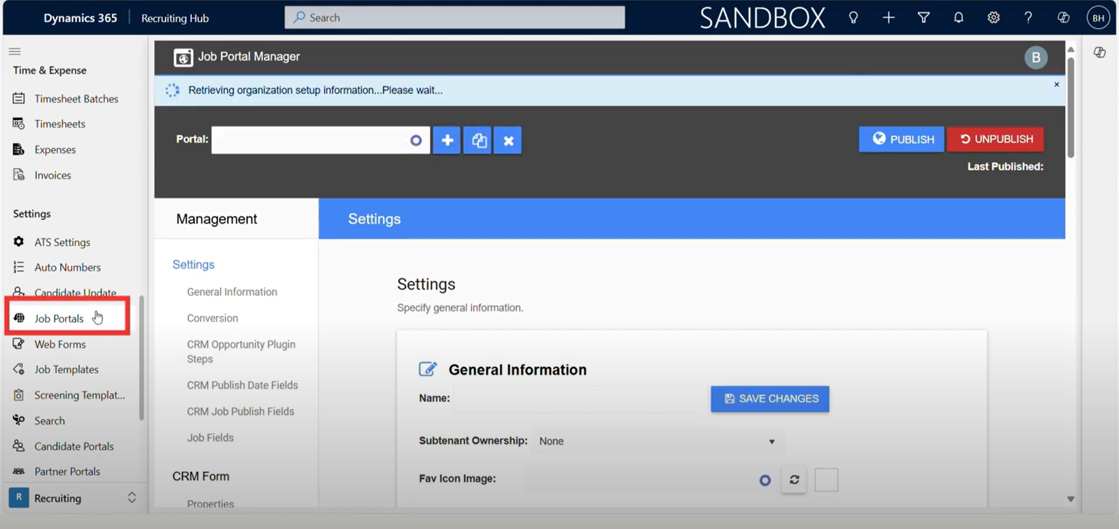The width and height of the screenshot is (1119, 529).
Task: Add a new portal with the plus button
Action: (x=447, y=140)
